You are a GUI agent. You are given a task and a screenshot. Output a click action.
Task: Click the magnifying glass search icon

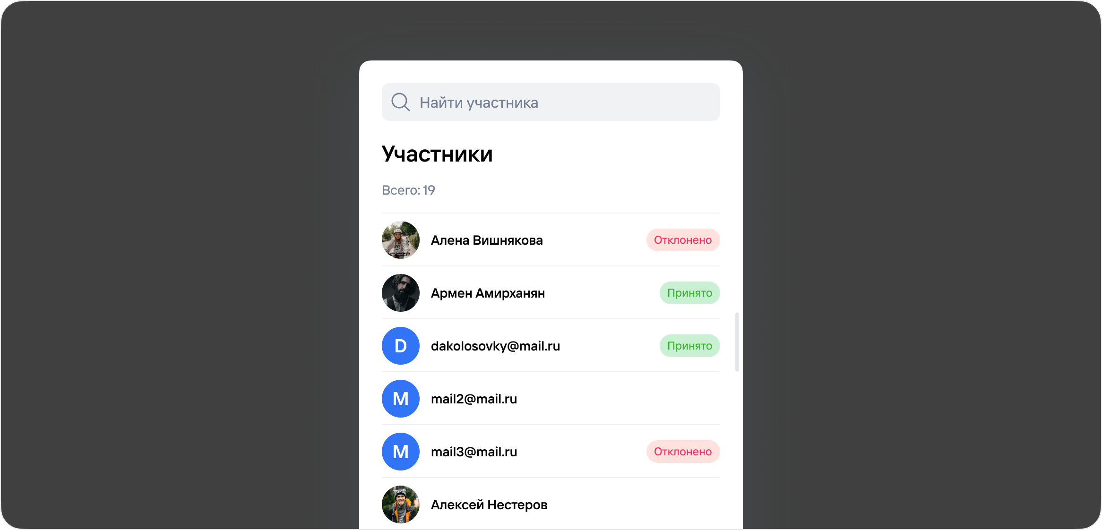point(400,102)
